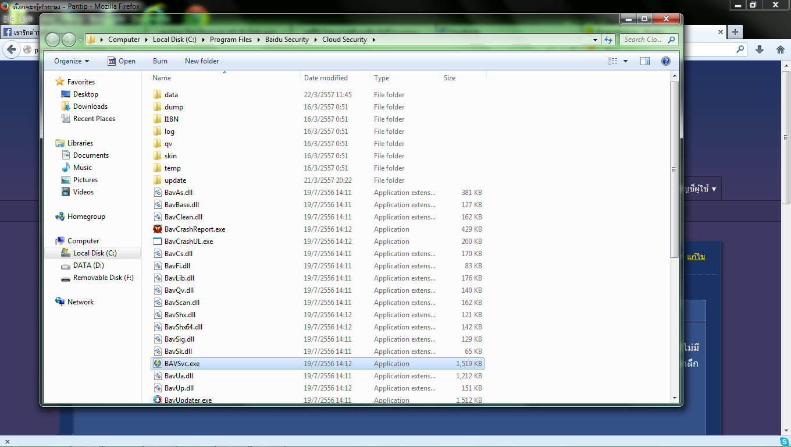Select the dump folder icon
791x447 pixels.
157,107
